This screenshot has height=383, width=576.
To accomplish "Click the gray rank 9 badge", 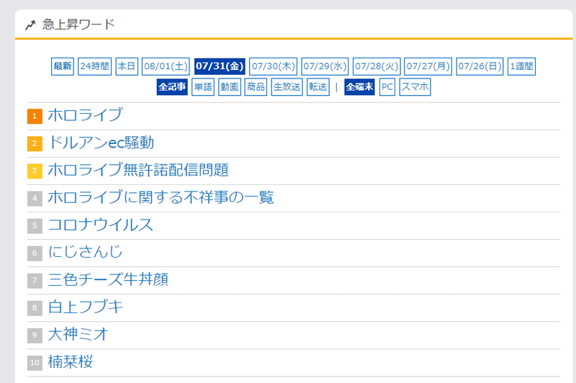I will [35, 335].
